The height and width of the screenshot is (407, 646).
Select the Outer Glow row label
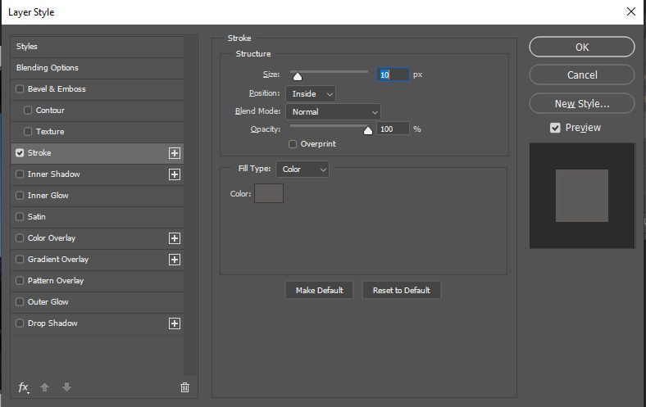point(48,302)
